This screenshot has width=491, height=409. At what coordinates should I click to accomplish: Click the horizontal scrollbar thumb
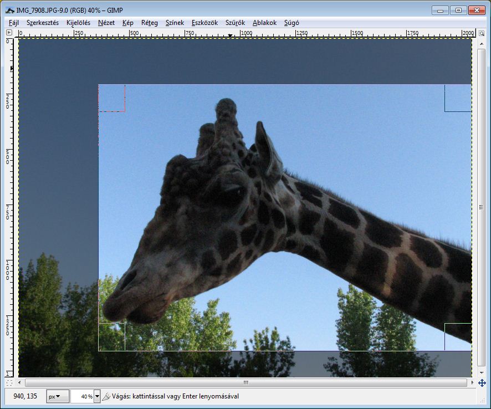click(246, 382)
